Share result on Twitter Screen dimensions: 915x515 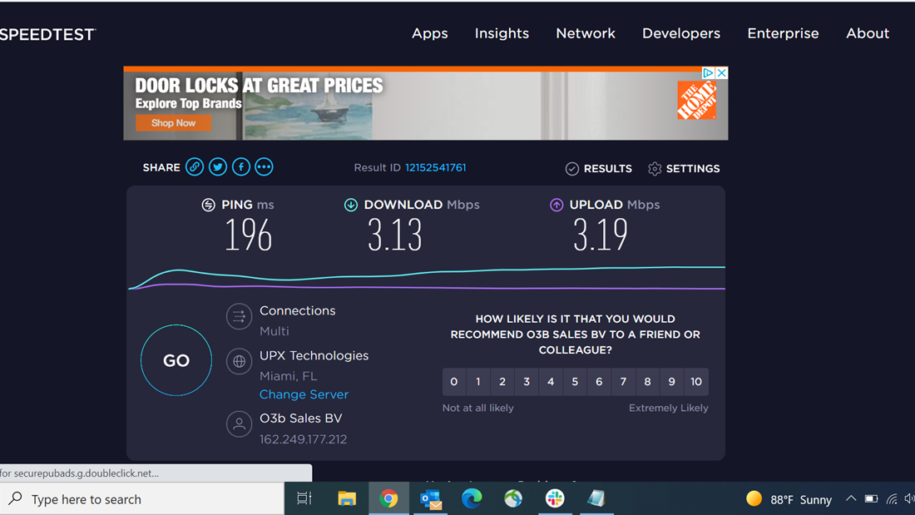coord(218,167)
